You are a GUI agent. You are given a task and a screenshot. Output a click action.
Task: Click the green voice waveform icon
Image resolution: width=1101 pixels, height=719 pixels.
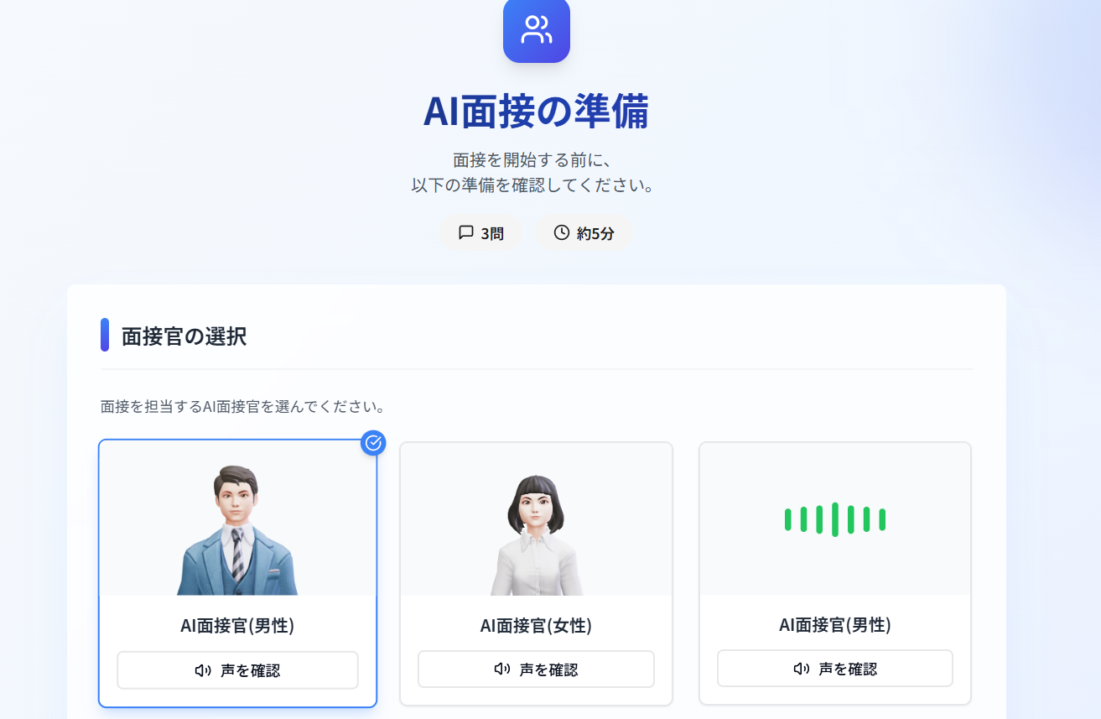[x=835, y=519]
